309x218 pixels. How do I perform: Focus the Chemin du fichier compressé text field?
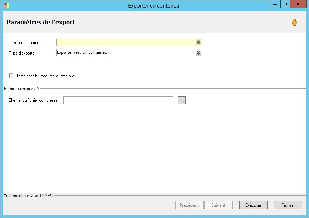click(x=118, y=100)
